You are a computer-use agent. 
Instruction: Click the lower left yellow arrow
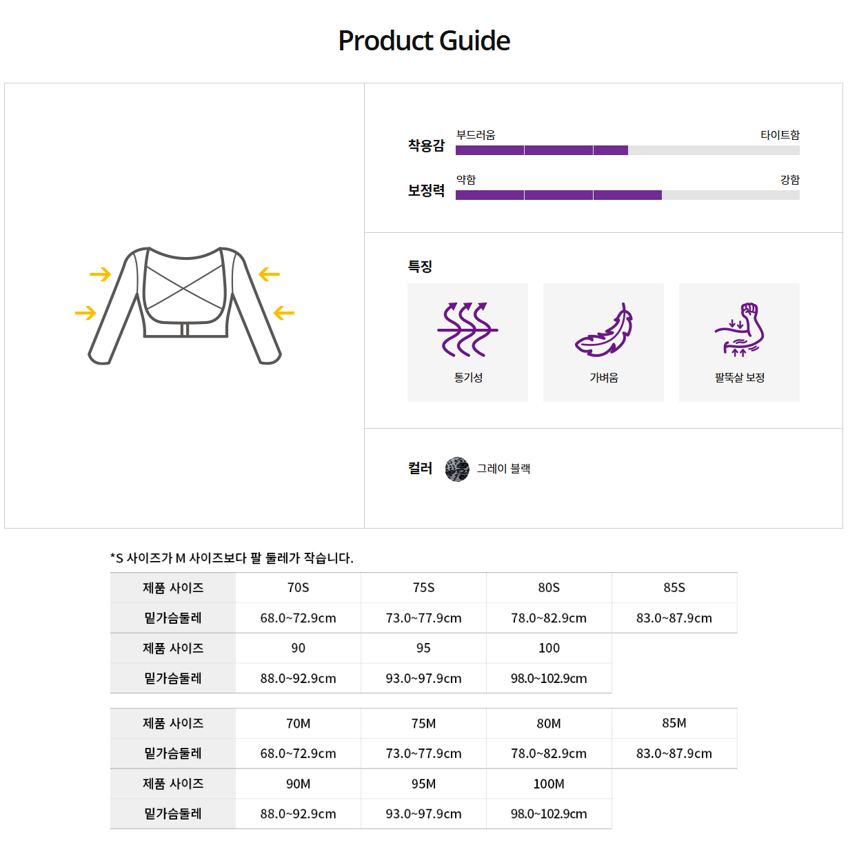(85, 313)
